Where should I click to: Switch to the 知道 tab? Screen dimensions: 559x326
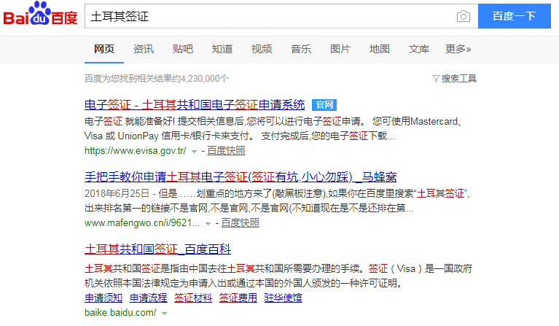coord(222,49)
